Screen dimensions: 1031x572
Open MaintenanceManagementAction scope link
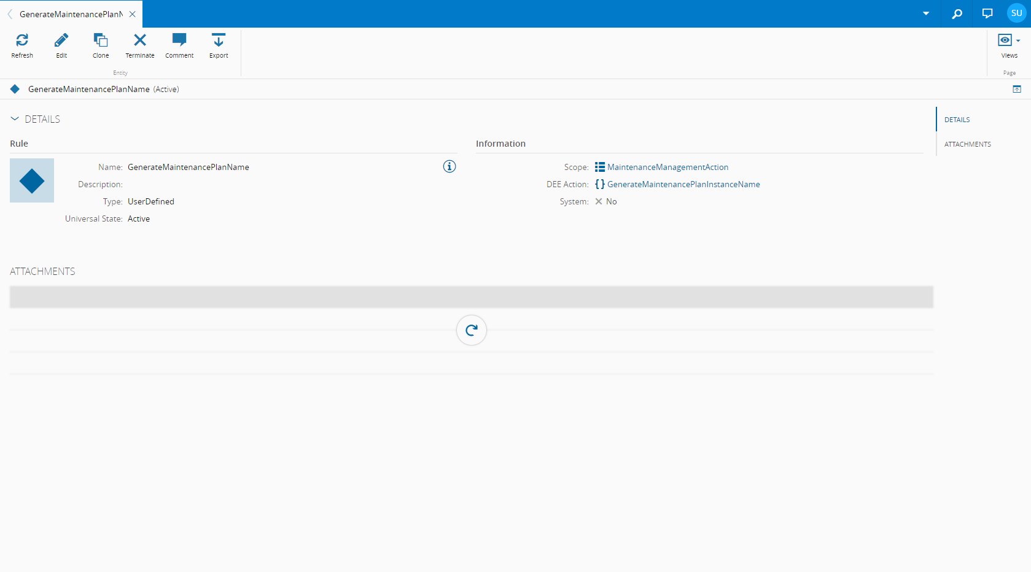pos(667,167)
